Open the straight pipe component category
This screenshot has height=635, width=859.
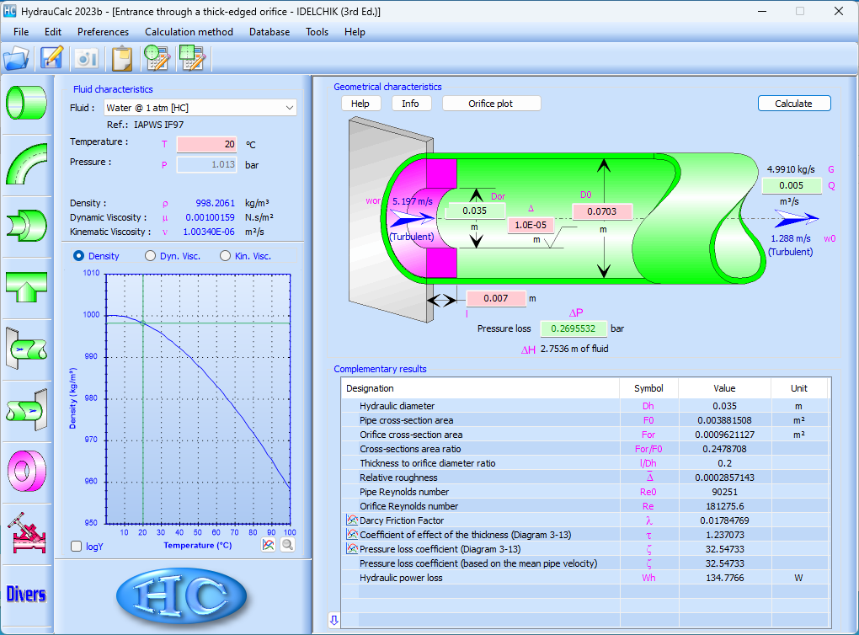click(26, 102)
